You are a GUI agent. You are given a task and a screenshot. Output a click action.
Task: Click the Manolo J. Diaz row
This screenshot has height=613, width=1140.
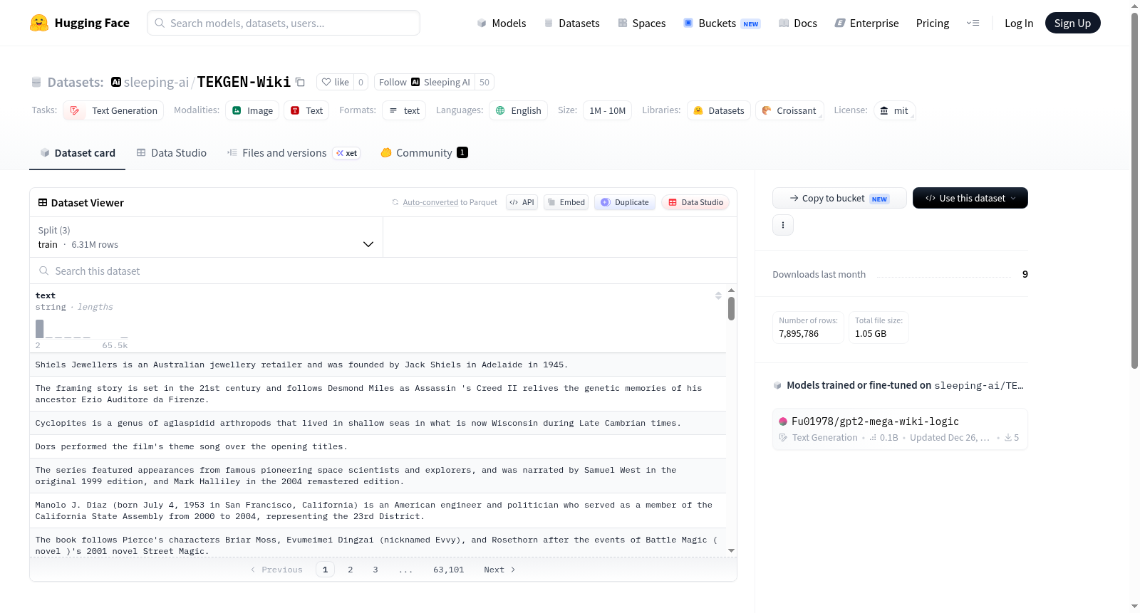378,510
